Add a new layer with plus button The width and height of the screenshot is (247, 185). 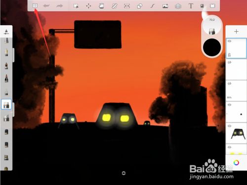[236, 32]
